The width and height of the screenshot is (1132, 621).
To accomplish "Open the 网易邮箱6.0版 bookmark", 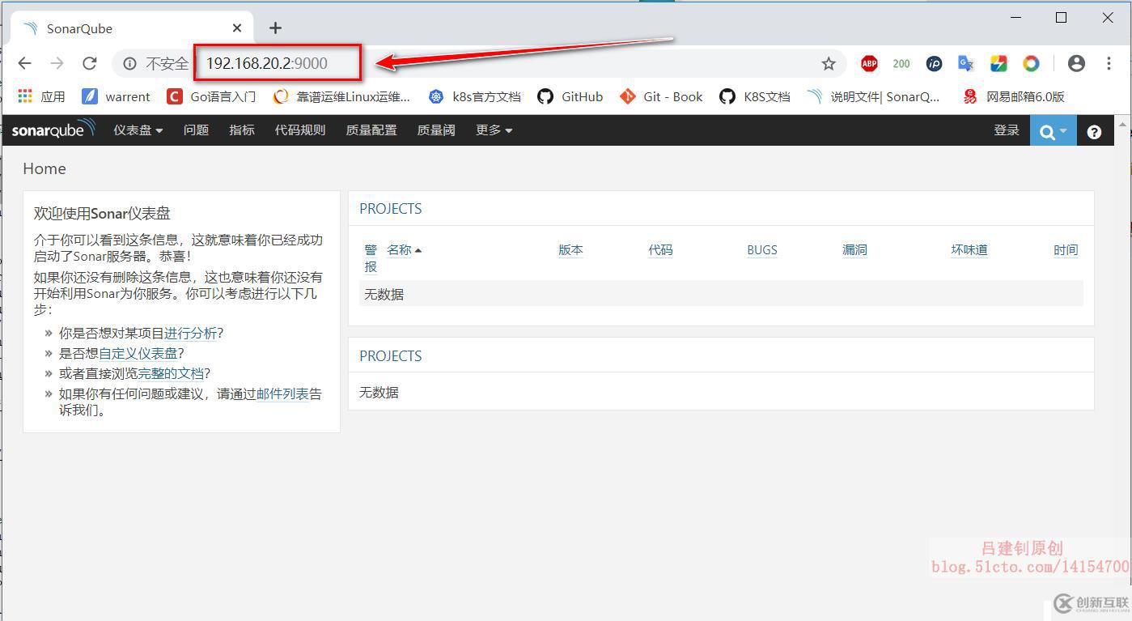I will (1013, 96).
